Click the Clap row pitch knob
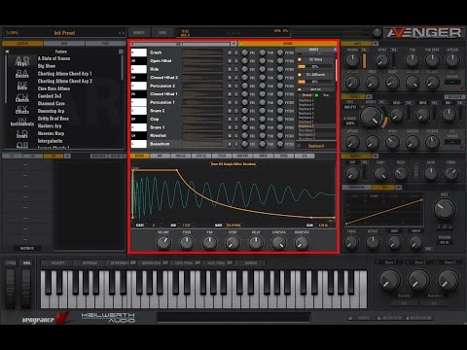Screen dimensions: 467x350 point(280,119)
